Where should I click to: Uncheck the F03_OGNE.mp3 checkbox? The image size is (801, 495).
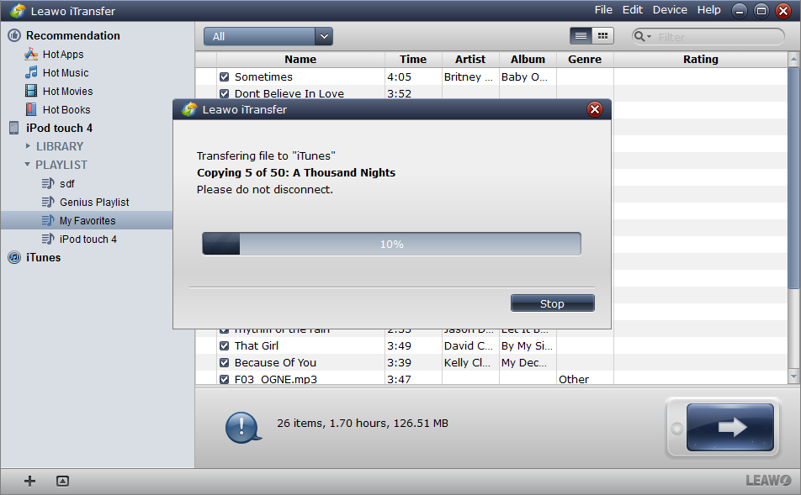pyautogui.click(x=225, y=380)
